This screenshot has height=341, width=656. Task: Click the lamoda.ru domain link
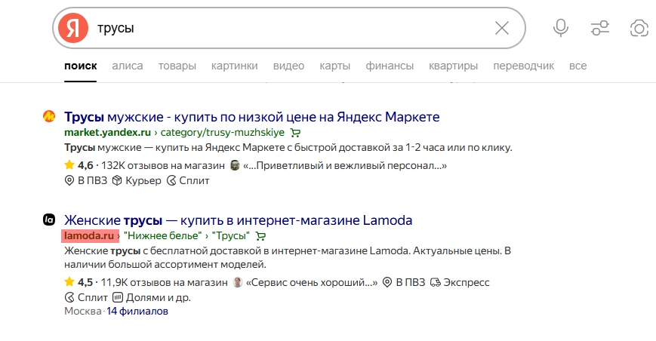(x=89, y=235)
